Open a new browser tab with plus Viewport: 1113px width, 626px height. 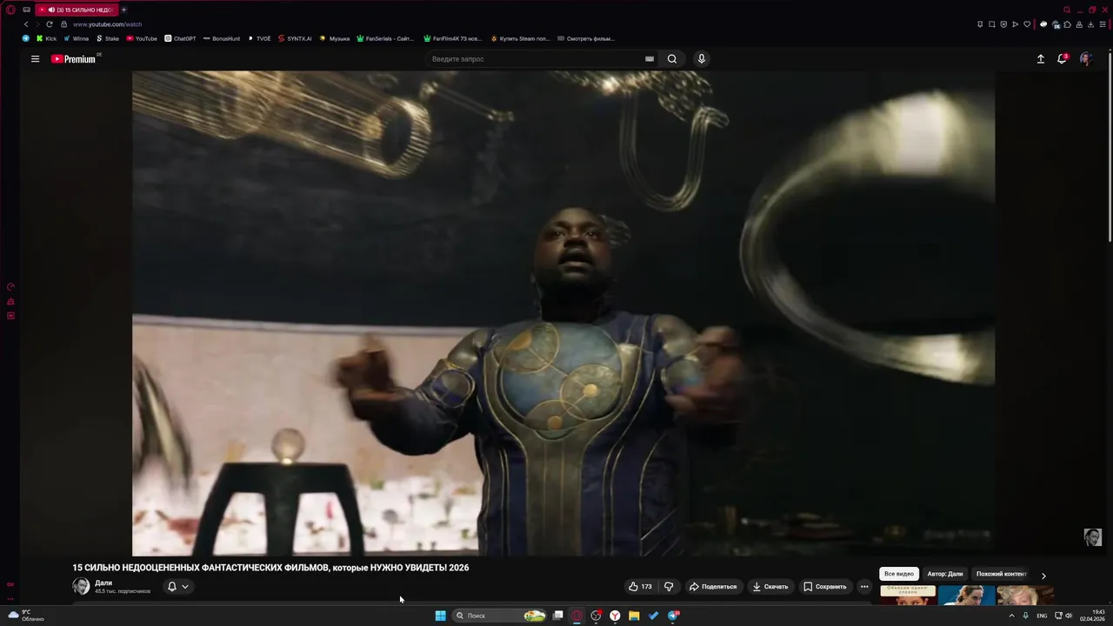click(123, 10)
